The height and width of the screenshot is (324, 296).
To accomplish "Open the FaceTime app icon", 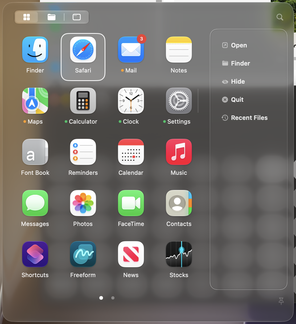I will (131, 203).
